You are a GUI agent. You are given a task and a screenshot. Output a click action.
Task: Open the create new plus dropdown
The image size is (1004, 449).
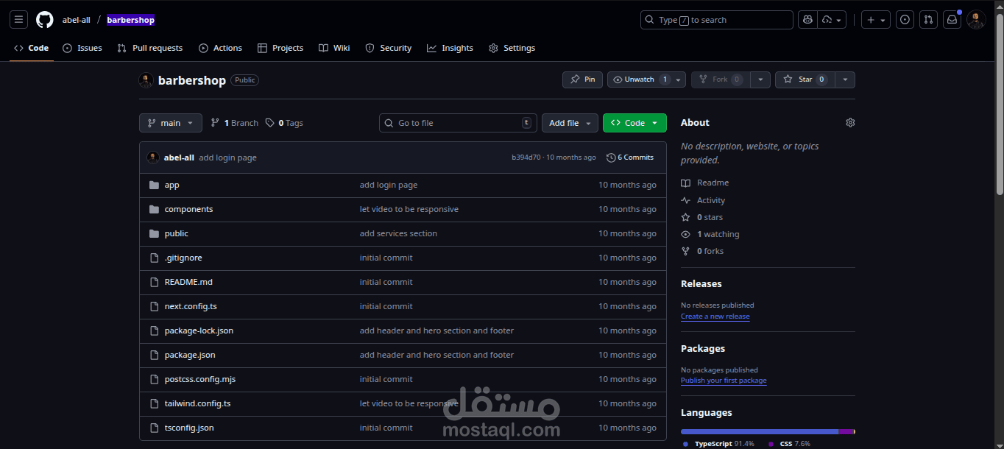click(876, 20)
